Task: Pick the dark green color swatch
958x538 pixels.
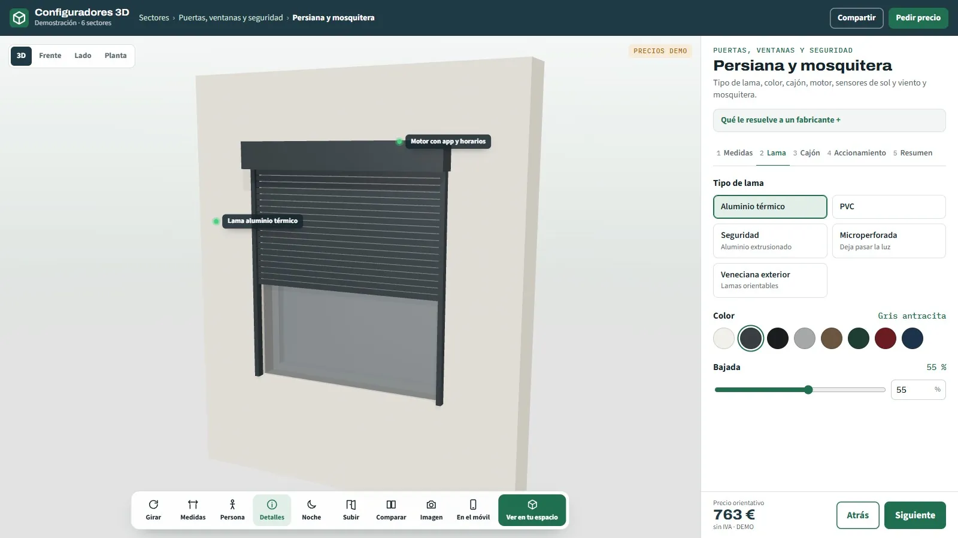Action: coord(859,338)
